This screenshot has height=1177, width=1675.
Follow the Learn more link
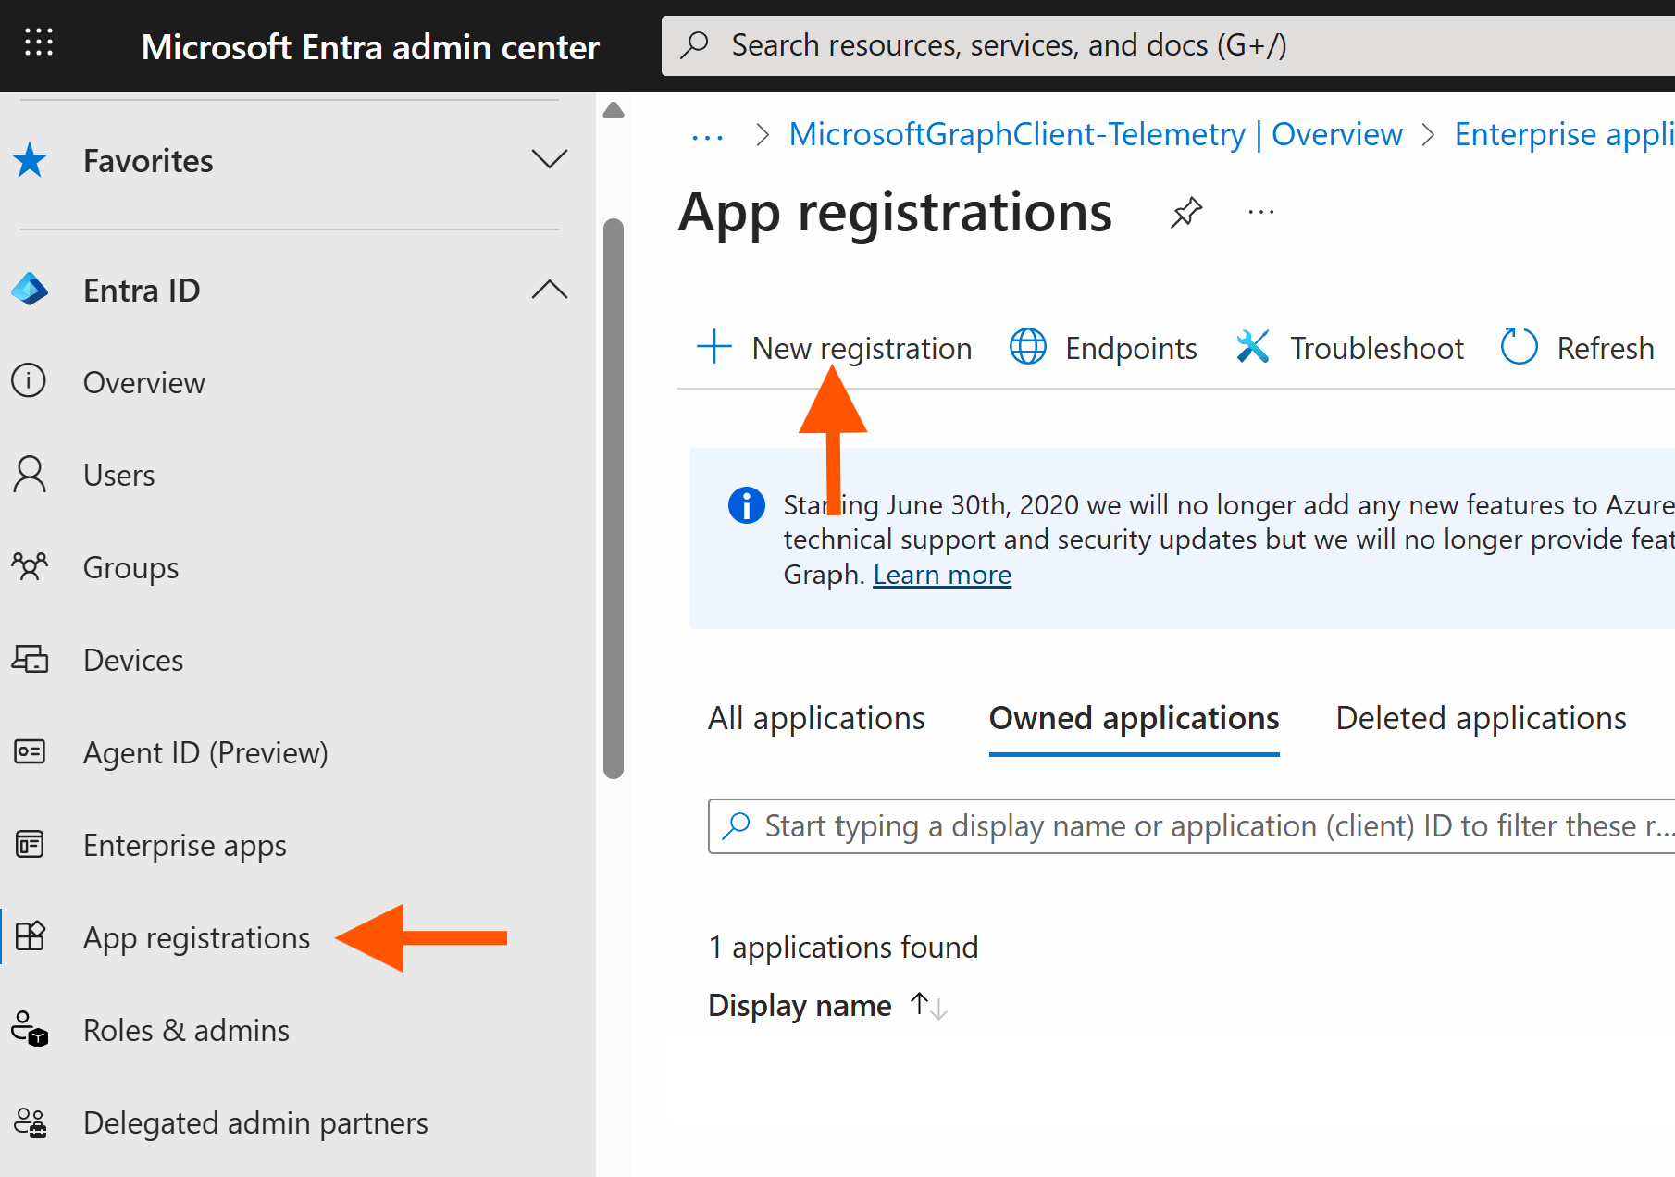pos(942,575)
